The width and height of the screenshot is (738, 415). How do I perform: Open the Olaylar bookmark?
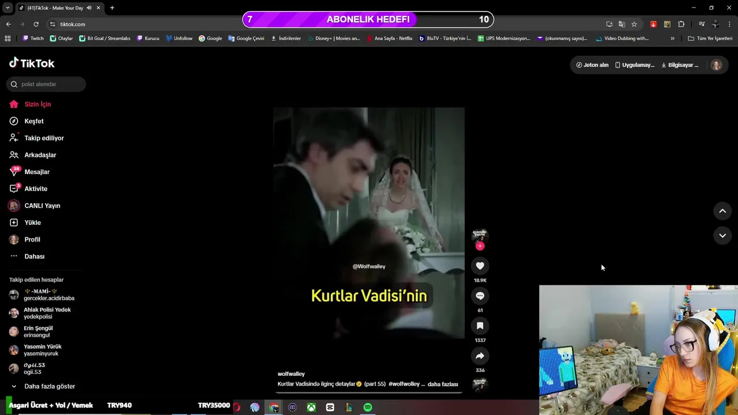[61, 39]
